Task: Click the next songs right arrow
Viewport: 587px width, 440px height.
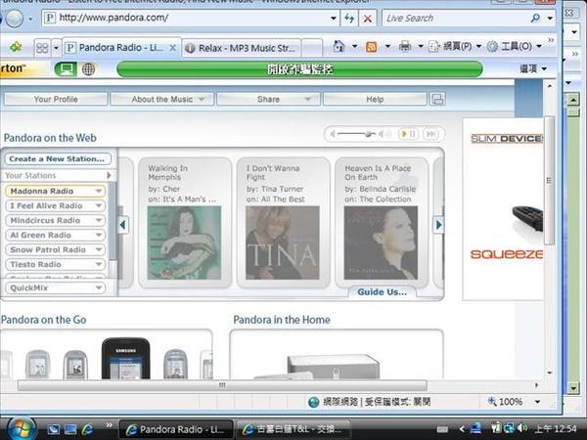Action: [438, 225]
